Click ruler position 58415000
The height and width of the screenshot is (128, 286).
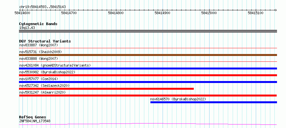point(209,13)
